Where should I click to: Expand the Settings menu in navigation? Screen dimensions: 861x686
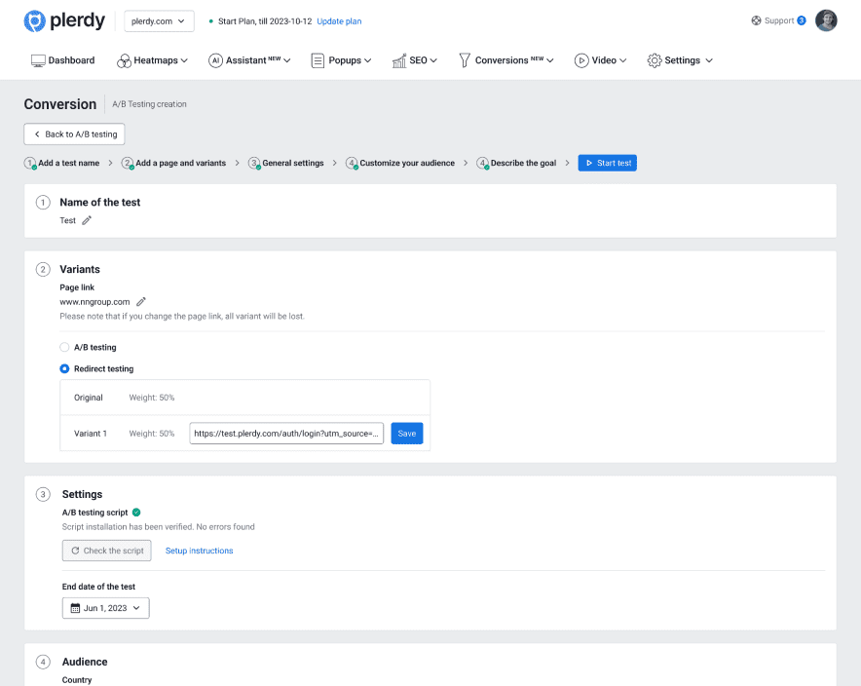tap(680, 60)
